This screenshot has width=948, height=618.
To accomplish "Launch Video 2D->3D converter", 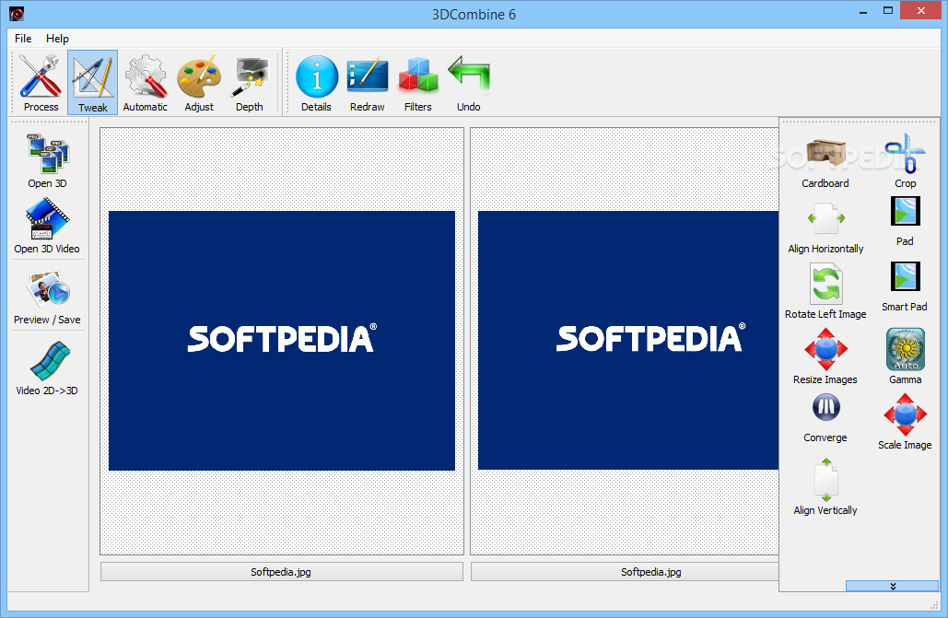I will (x=47, y=367).
